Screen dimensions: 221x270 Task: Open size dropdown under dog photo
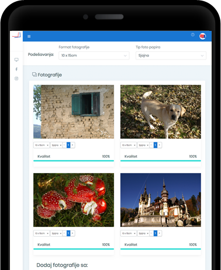(129, 145)
